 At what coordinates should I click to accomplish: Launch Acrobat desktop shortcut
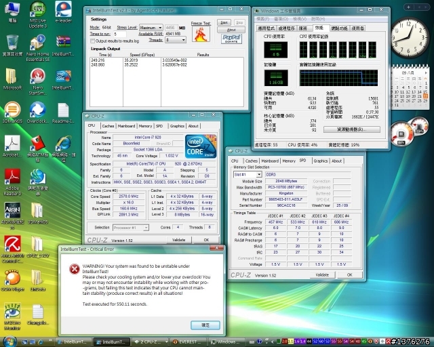pos(12,146)
